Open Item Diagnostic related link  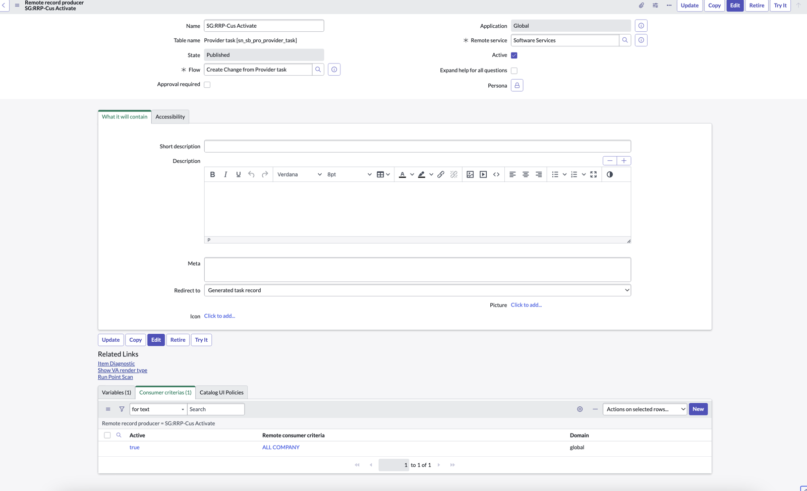click(x=116, y=363)
